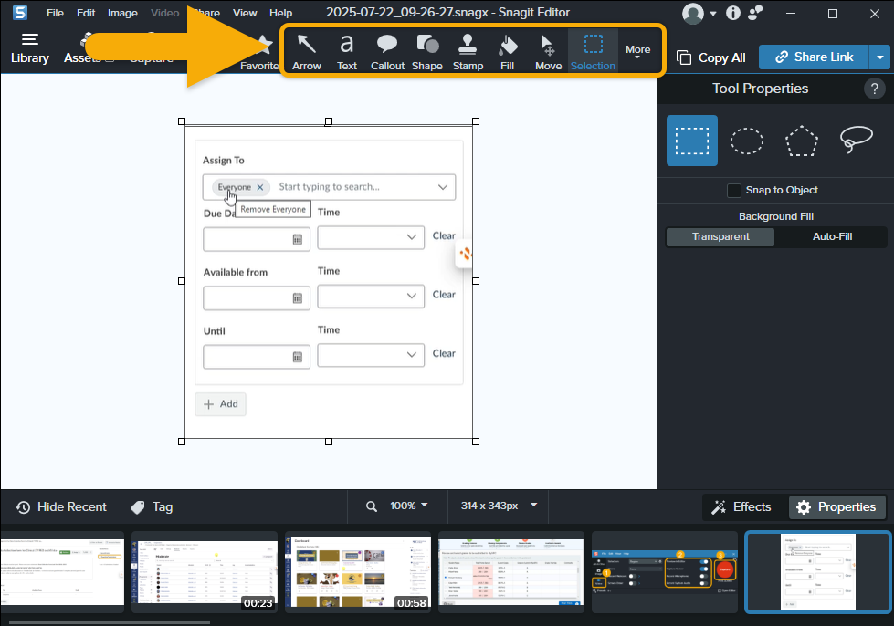The image size is (894, 626).
Task: Open the recent thumbnail with the red Capture button
Action: 665,572
